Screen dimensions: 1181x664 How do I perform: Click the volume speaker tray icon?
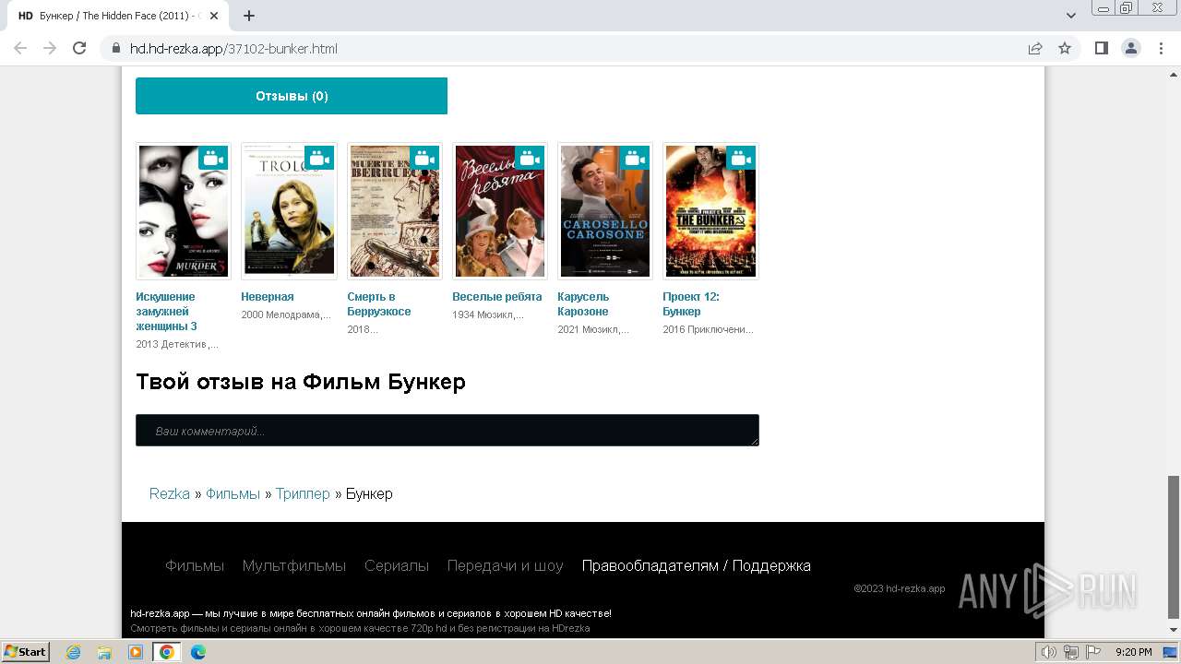click(1049, 652)
